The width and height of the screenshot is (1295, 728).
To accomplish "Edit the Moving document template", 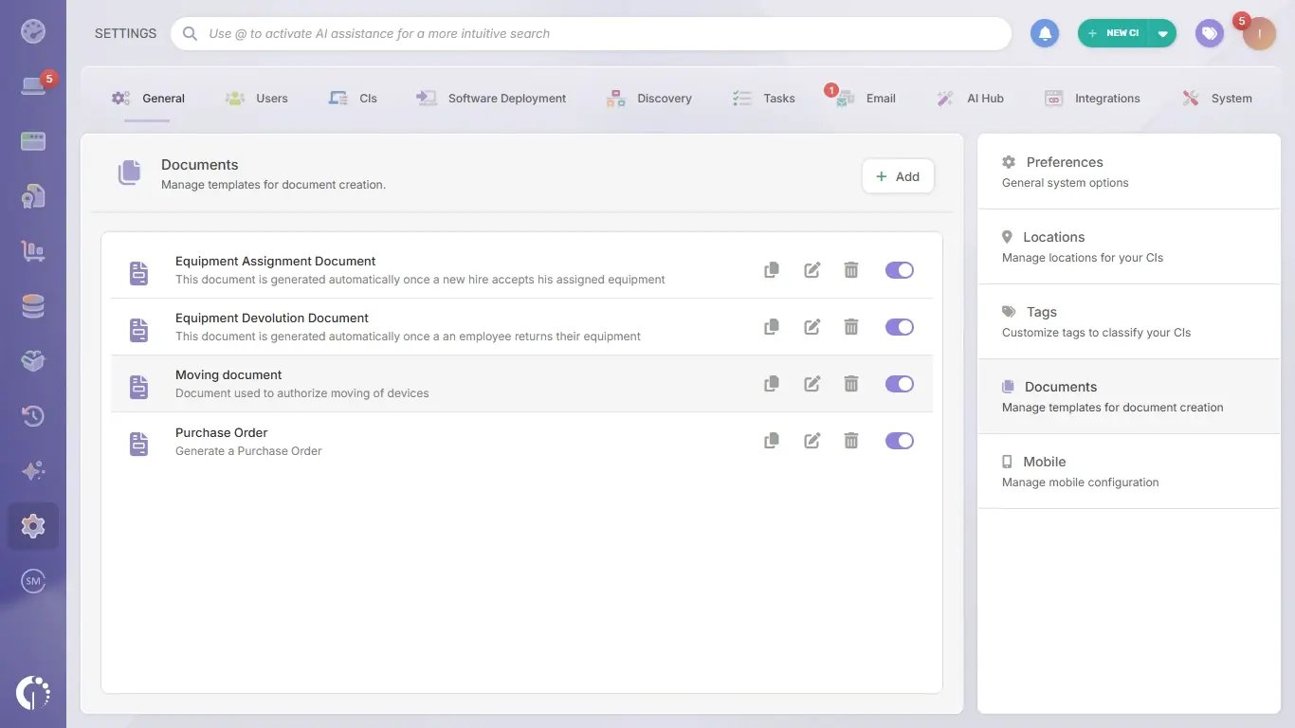I will tap(812, 384).
